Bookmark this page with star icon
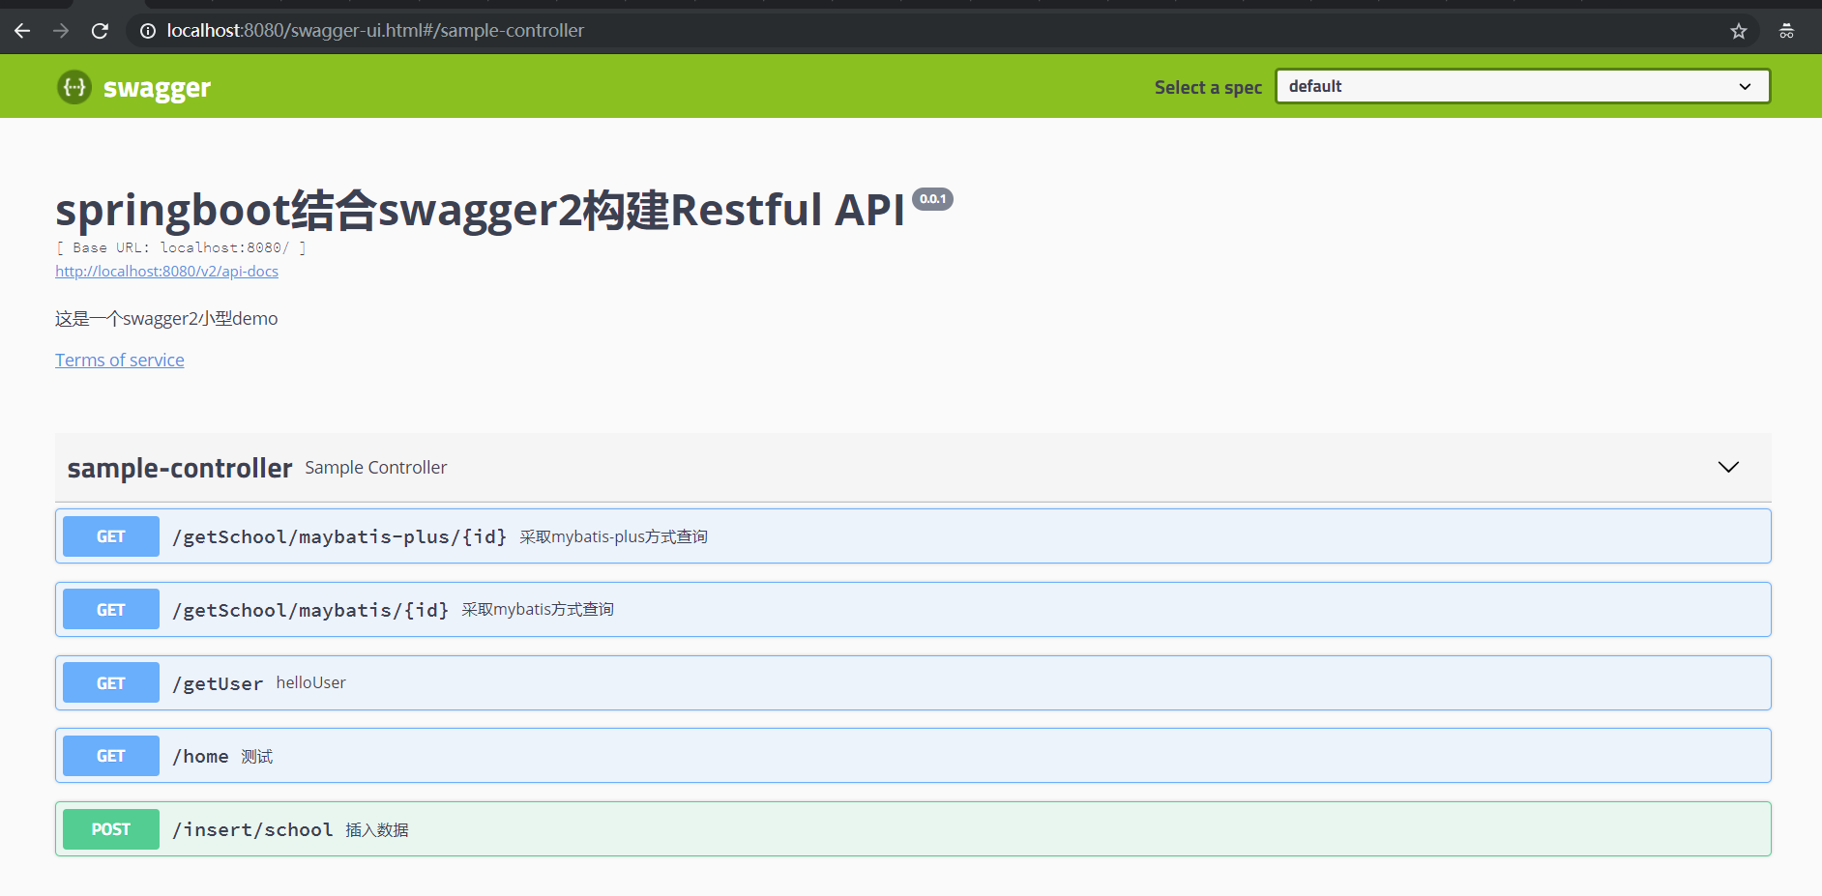This screenshot has height=896, width=1822. pos(1739,31)
